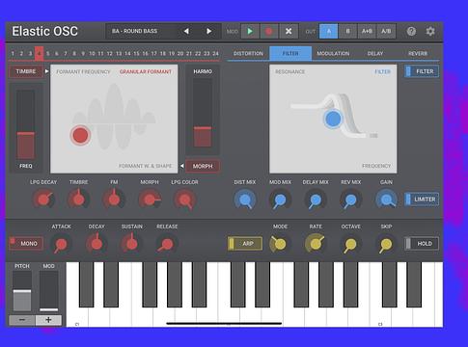
Task: Select output A
Action: click(x=329, y=31)
